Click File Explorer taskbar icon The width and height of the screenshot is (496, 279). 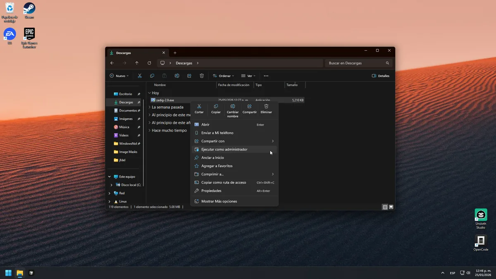pyautogui.click(x=19, y=273)
